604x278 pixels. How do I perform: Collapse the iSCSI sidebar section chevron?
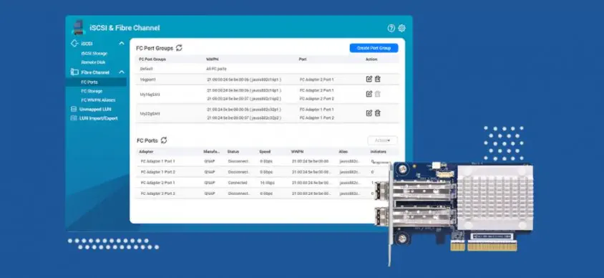pos(122,43)
